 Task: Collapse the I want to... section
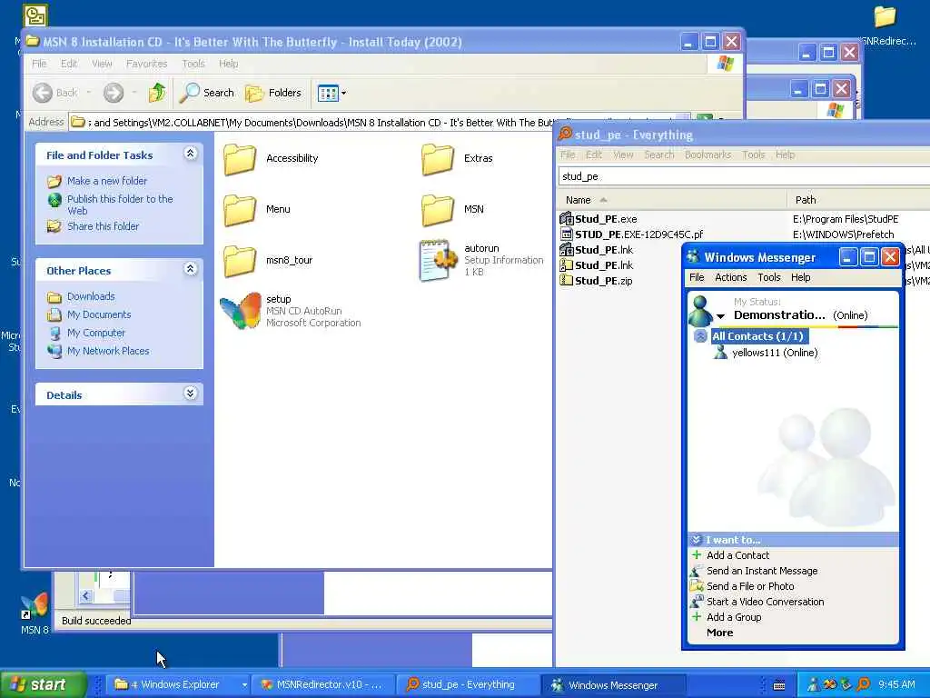[x=697, y=540]
